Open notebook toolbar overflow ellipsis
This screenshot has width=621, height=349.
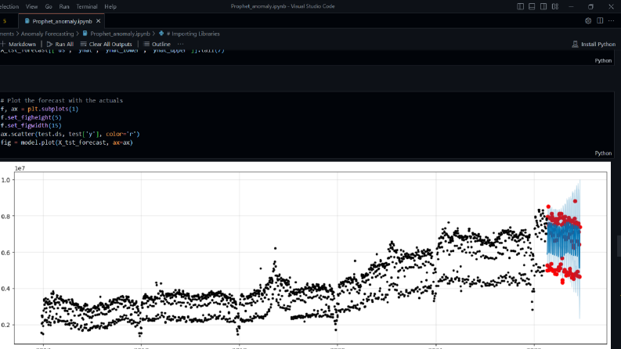[x=181, y=44]
